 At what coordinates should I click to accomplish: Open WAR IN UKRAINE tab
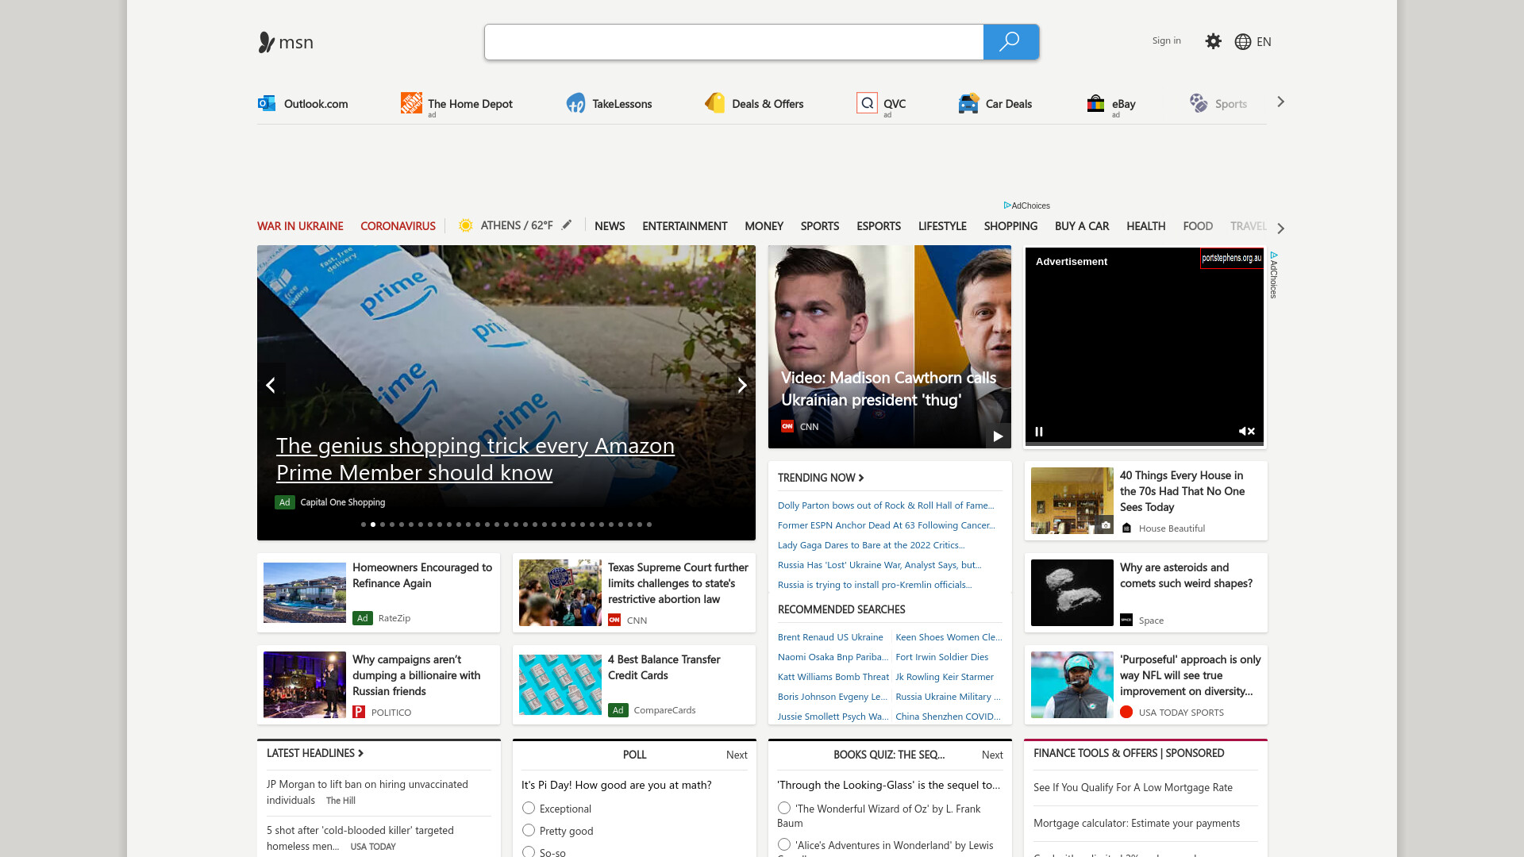[300, 226]
